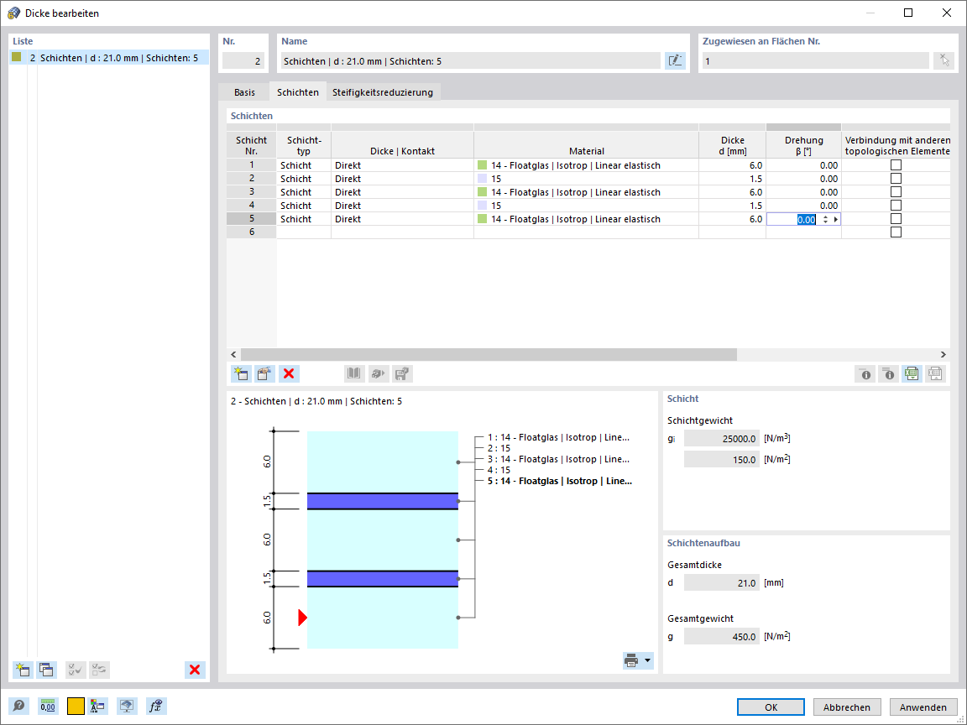967x725 pixels.
Task: Click the Abbrechen button
Action: coord(847,707)
